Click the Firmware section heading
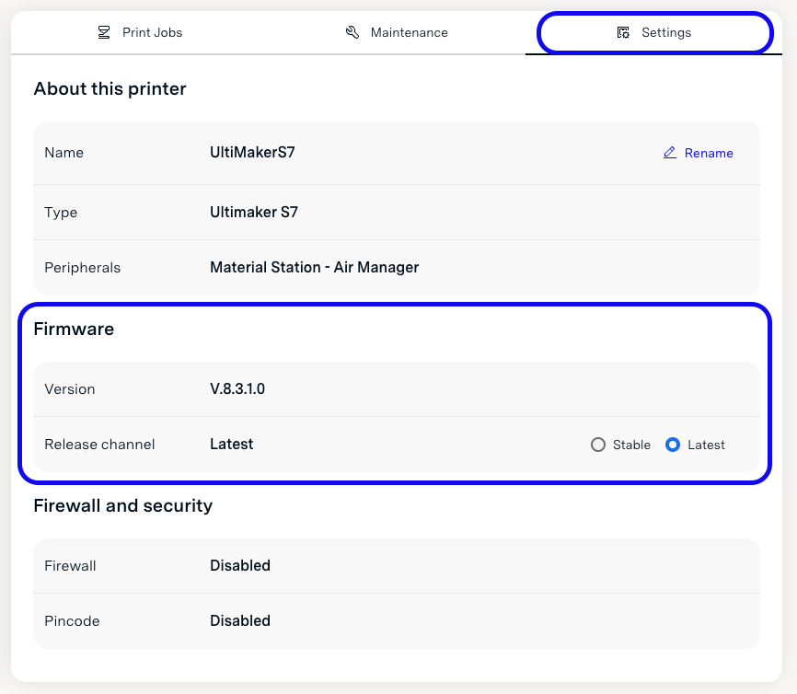The image size is (797, 694). tap(74, 329)
